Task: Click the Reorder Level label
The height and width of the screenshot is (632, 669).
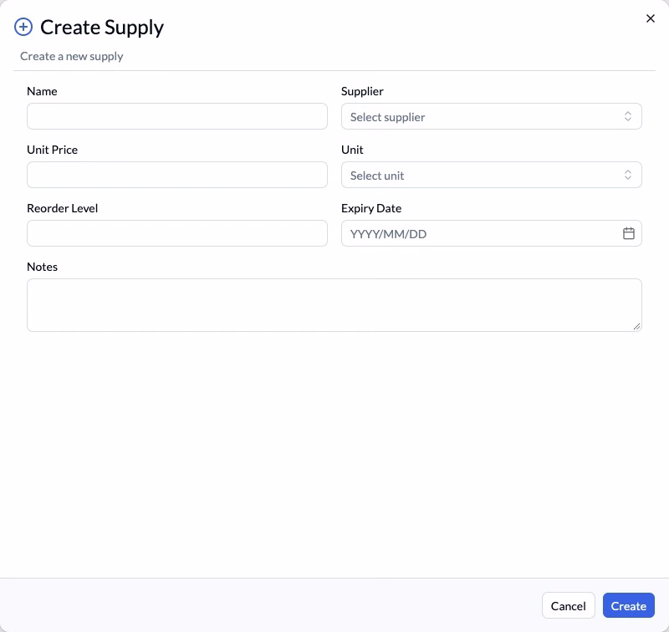Action: click(x=62, y=208)
